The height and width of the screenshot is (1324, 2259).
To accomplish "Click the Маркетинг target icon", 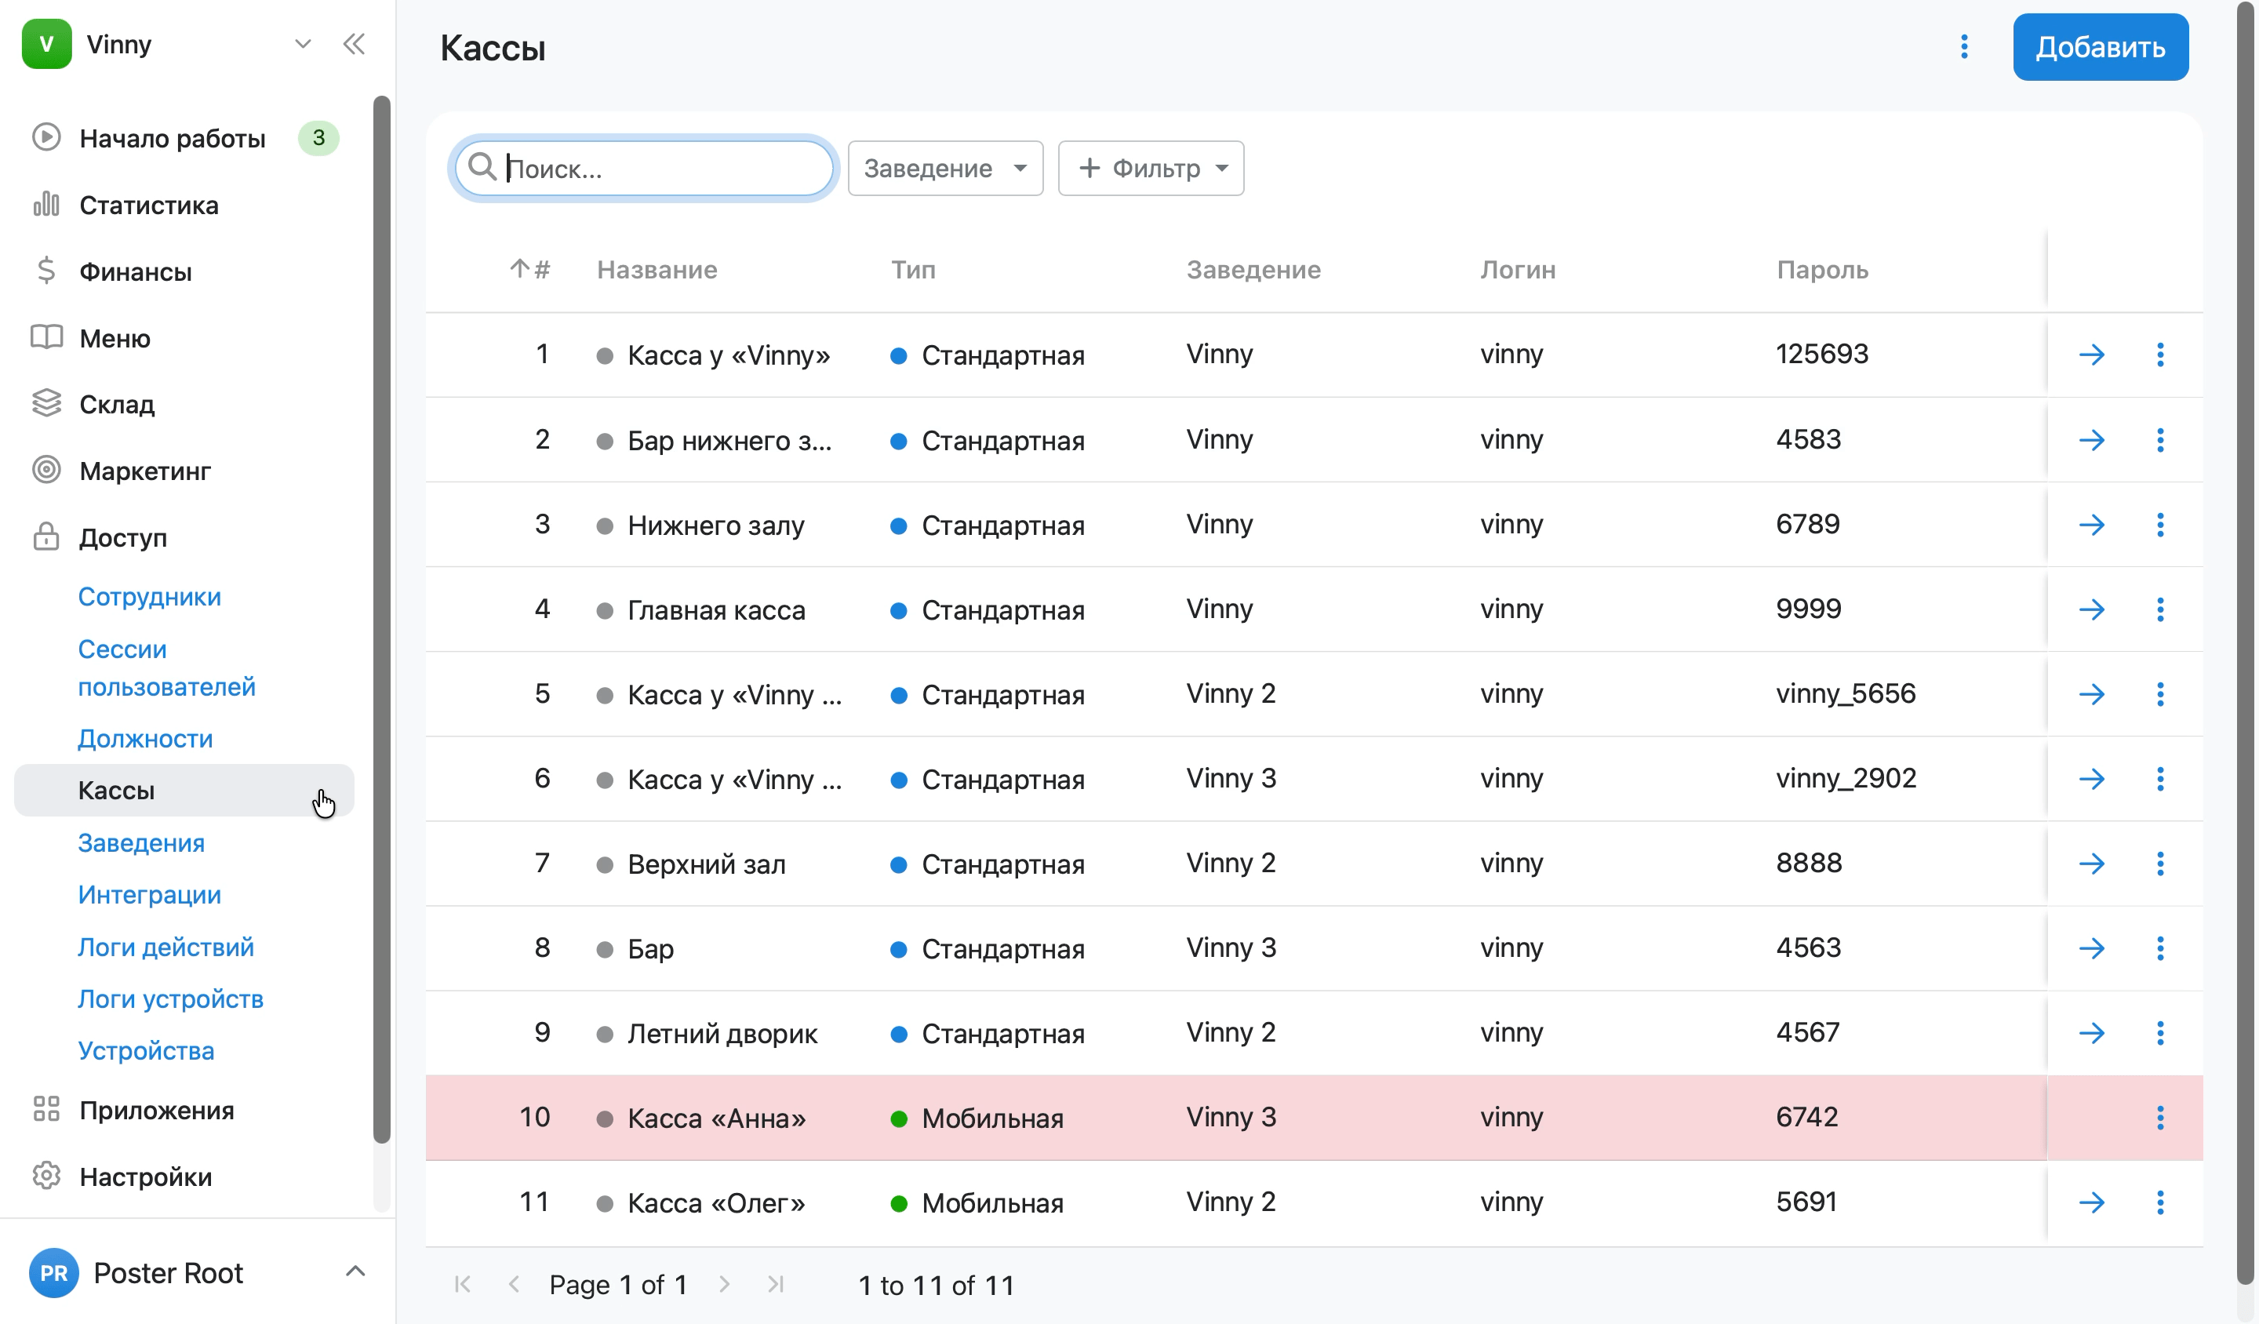I will tap(46, 470).
